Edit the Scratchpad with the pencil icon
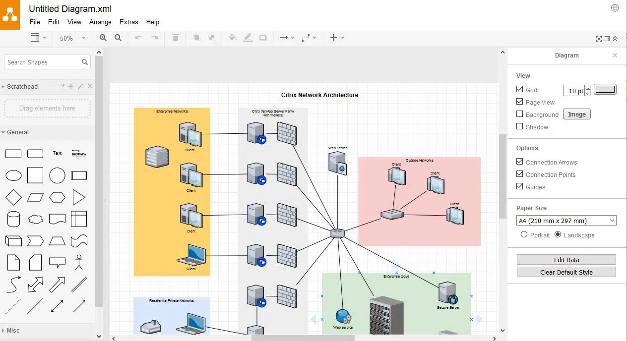The image size is (627, 341). click(x=80, y=86)
